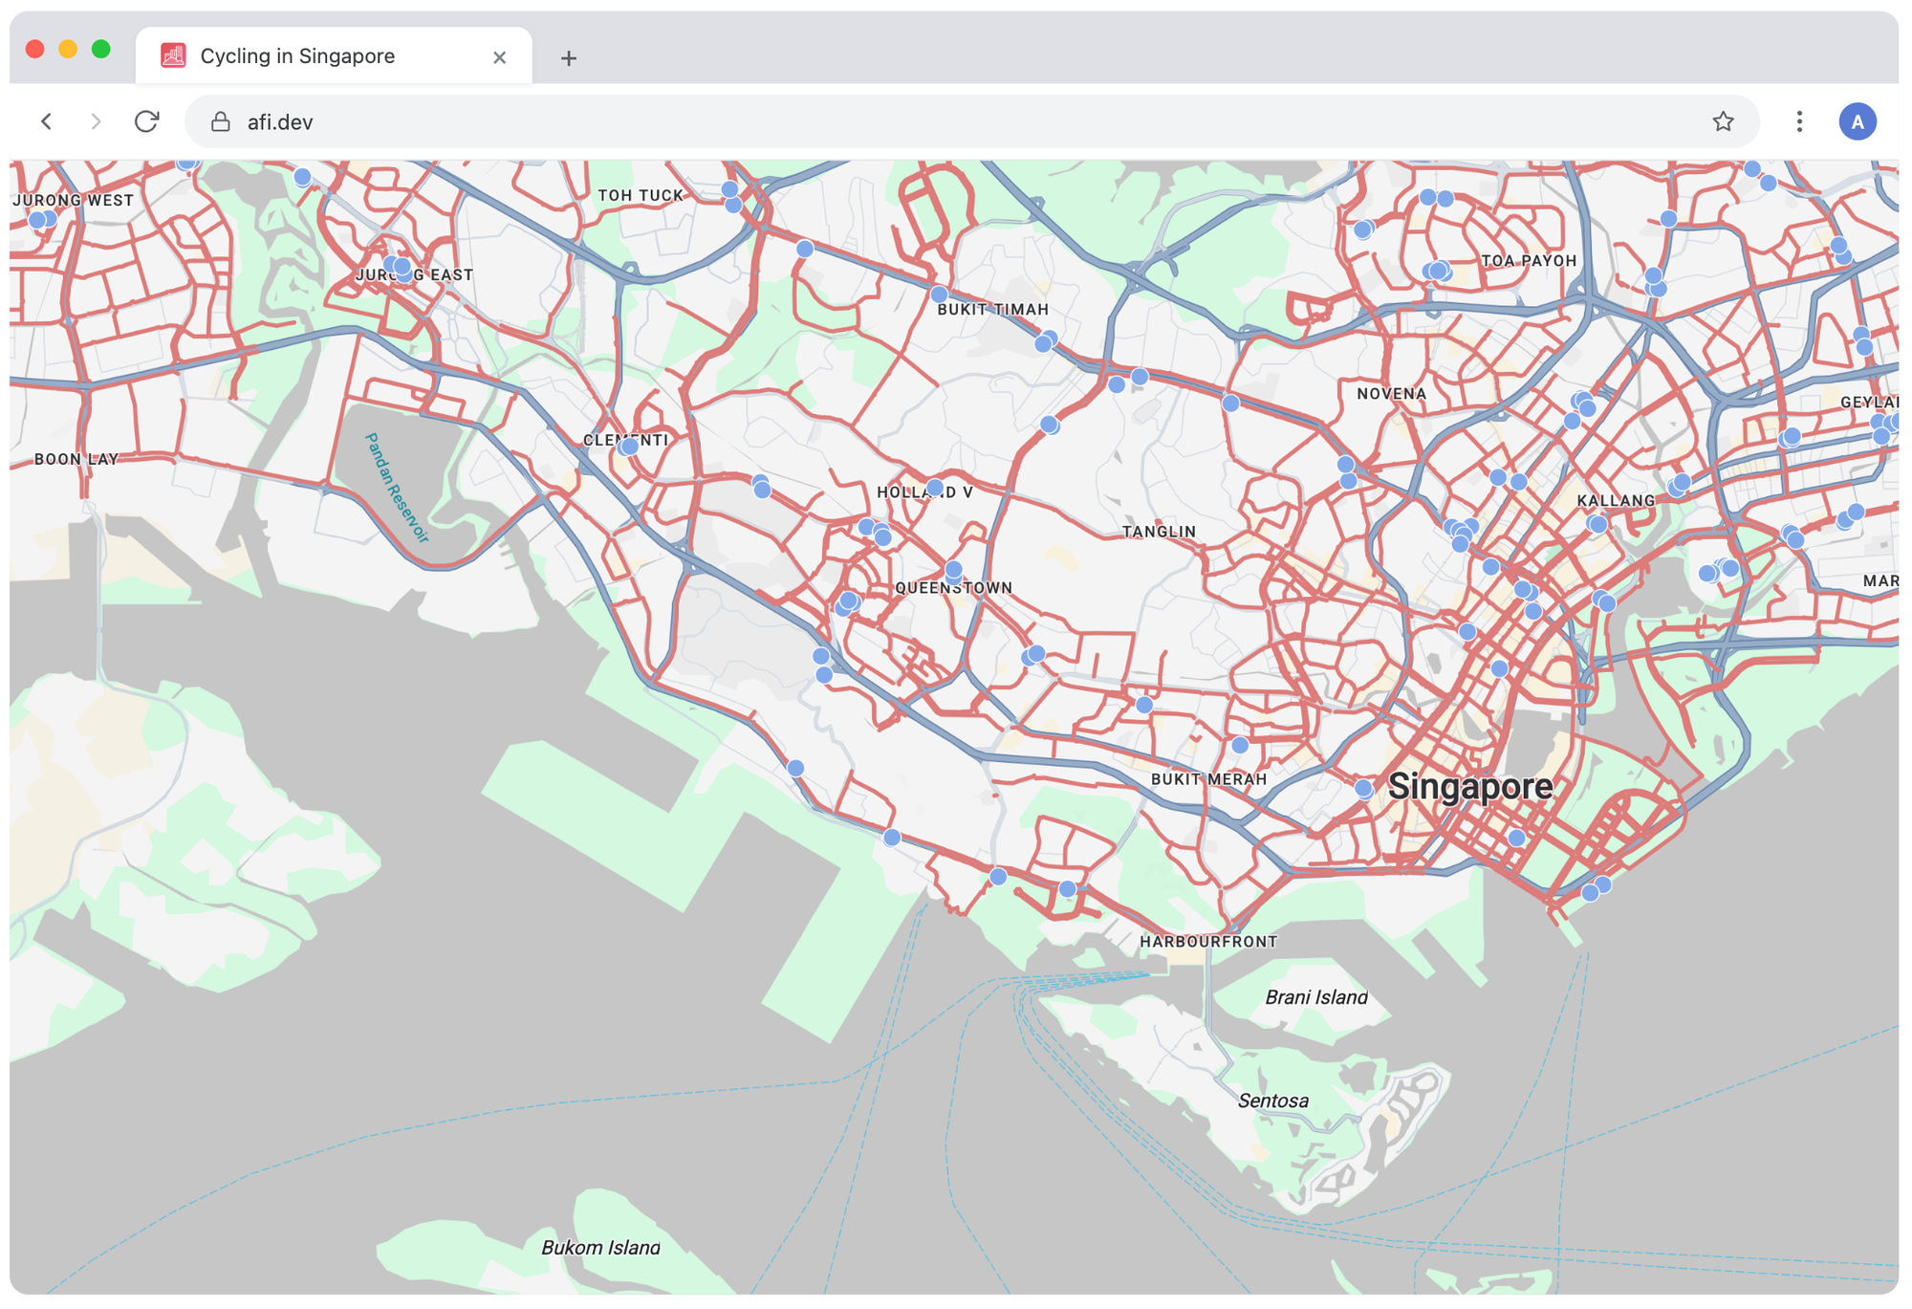Click the yellow minimize window button
Image resolution: width=1912 pixels, height=1309 pixels.
point(68,49)
